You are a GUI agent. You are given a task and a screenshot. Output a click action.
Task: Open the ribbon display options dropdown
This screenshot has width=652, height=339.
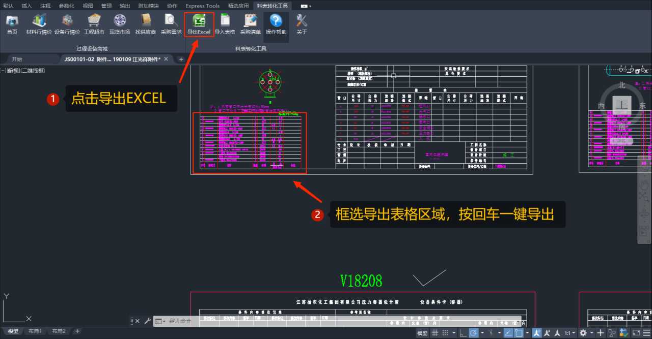coord(306,6)
